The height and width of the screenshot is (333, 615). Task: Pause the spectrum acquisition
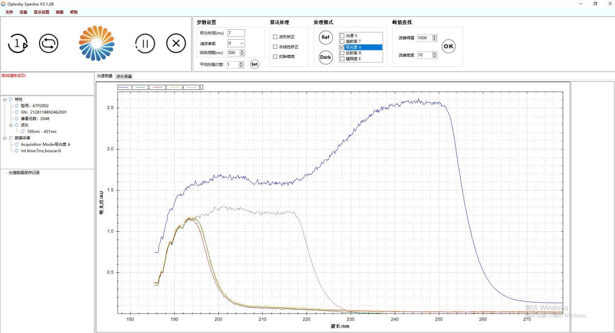145,44
